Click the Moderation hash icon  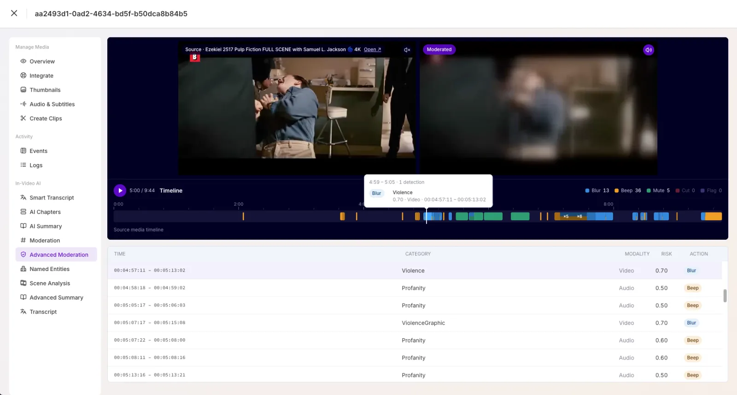click(x=23, y=240)
